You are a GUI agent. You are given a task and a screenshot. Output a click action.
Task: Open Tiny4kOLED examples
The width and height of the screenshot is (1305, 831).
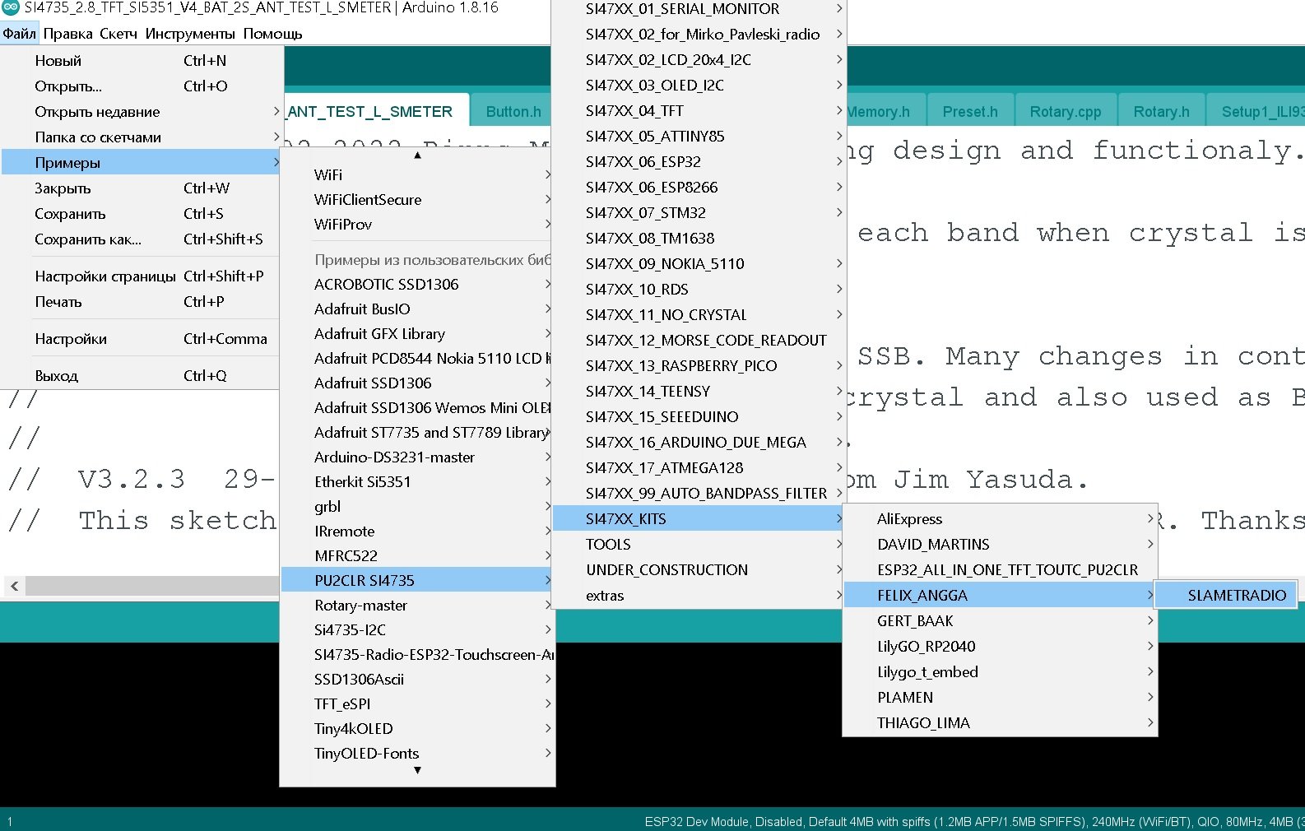[x=417, y=728]
